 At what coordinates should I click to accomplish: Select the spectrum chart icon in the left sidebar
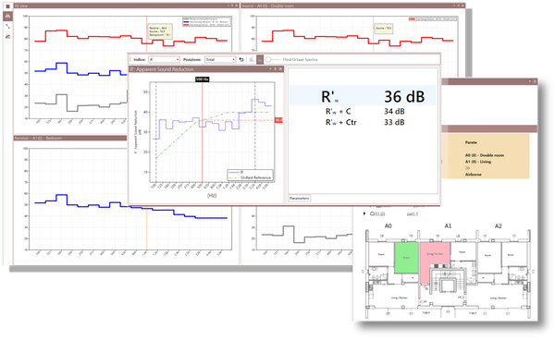(7, 16)
